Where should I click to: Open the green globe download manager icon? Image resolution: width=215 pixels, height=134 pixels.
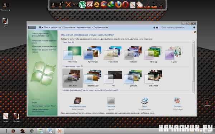111,5
